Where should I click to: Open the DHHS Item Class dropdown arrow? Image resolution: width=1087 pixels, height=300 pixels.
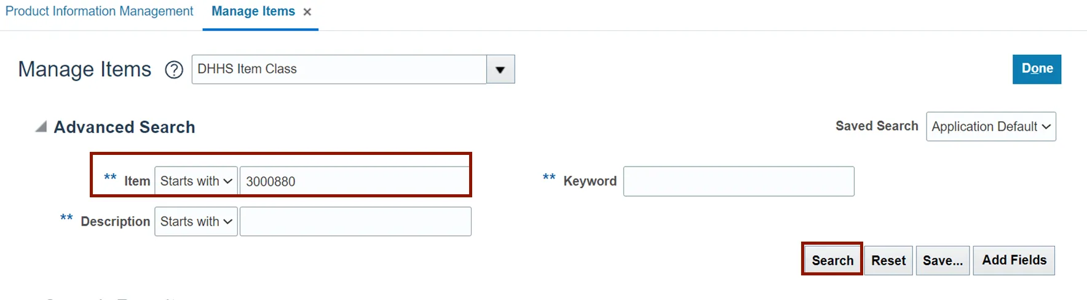pyautogui.click(x=500, y=69)
